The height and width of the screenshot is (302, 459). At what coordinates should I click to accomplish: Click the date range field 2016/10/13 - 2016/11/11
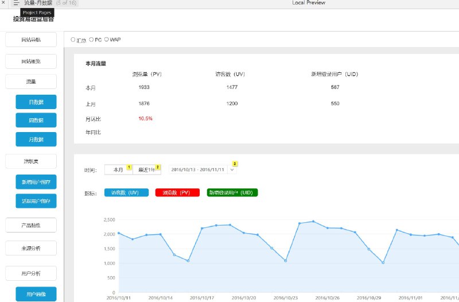(x=198, y=169)
